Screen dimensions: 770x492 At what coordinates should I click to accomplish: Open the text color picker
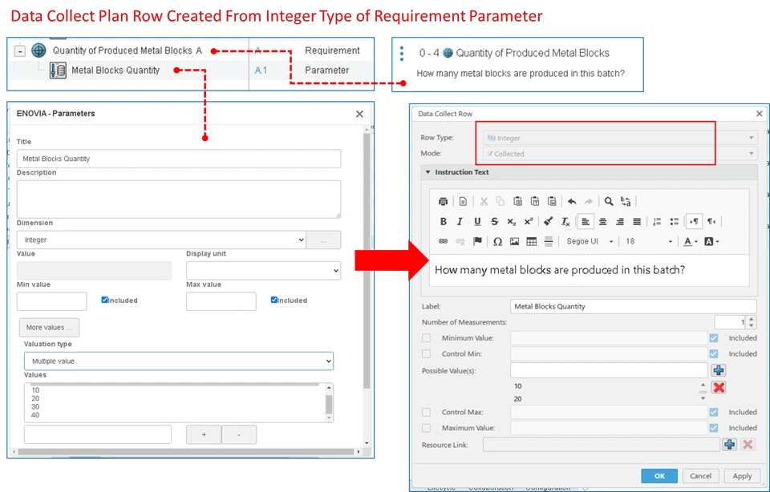click(x=690, y=241)
